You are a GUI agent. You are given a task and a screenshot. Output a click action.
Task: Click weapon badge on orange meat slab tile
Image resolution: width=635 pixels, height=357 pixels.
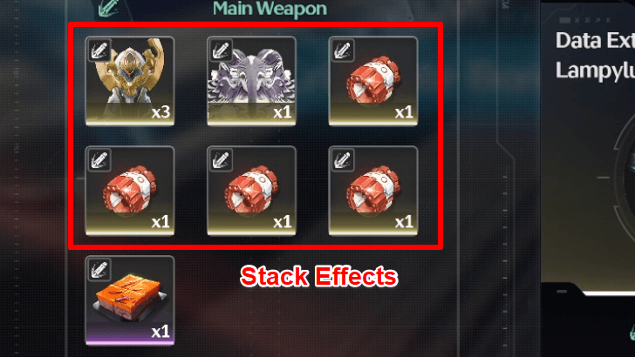pos(99,270)
